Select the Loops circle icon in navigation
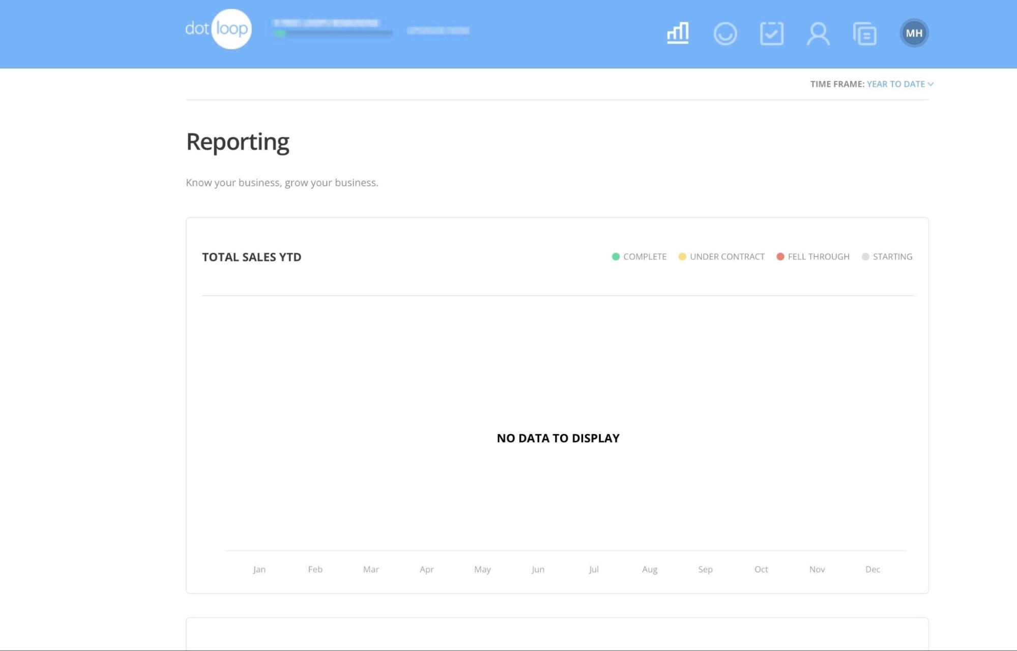The height and width of the screenshot is (651, 1017). coord(725,33)
